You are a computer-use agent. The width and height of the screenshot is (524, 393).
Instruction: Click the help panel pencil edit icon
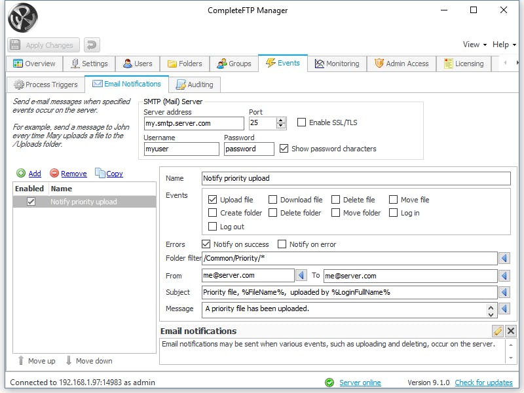click(x=498, y=331)
